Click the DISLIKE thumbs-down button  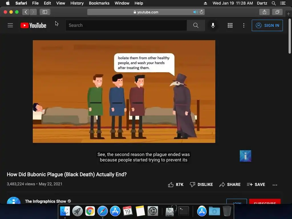(x=201, y=184)
